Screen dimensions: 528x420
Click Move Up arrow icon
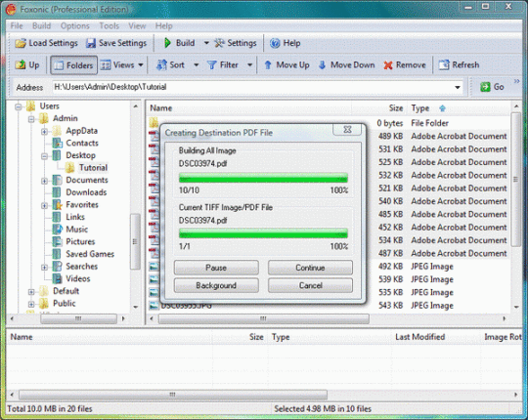click(x=268, y=64)
